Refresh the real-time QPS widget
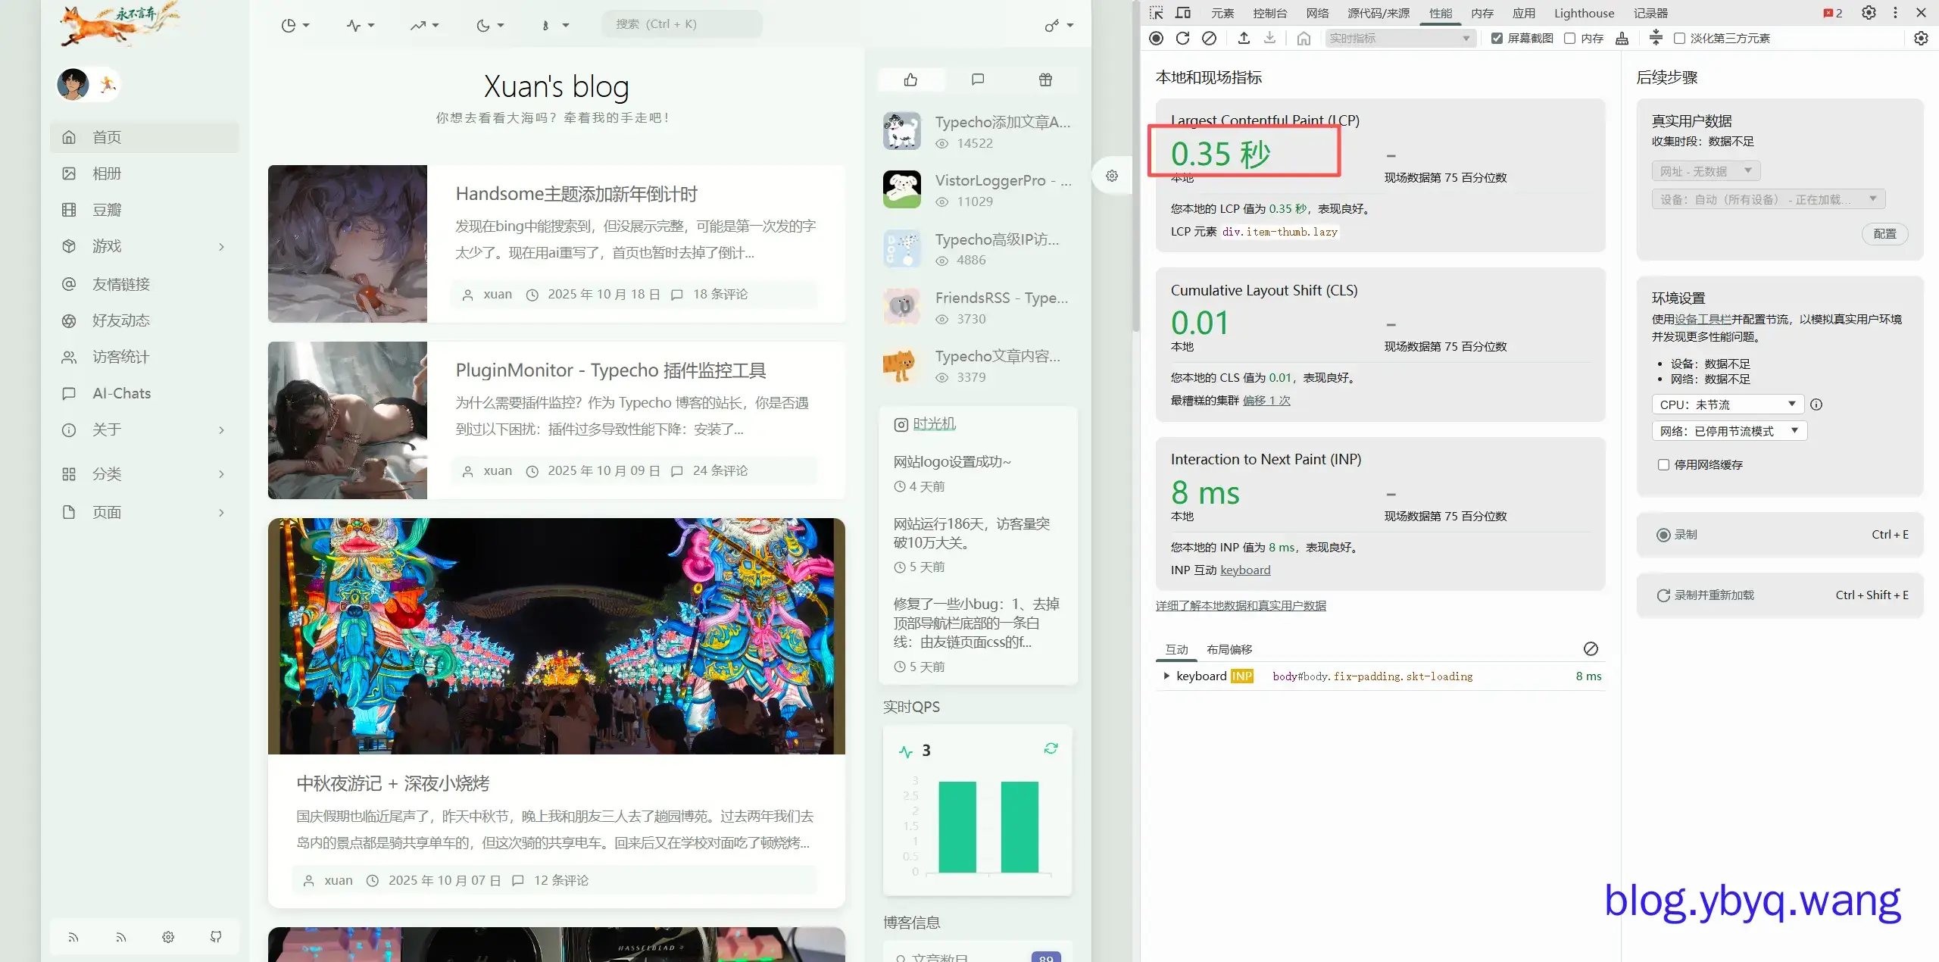 (x=1051, y=748)
